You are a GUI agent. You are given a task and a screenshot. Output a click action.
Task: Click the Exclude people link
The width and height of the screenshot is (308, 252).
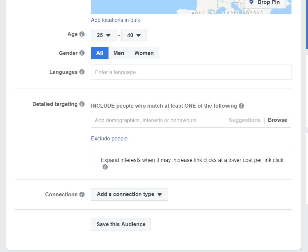pyautogui.click(x=109, y=138)
